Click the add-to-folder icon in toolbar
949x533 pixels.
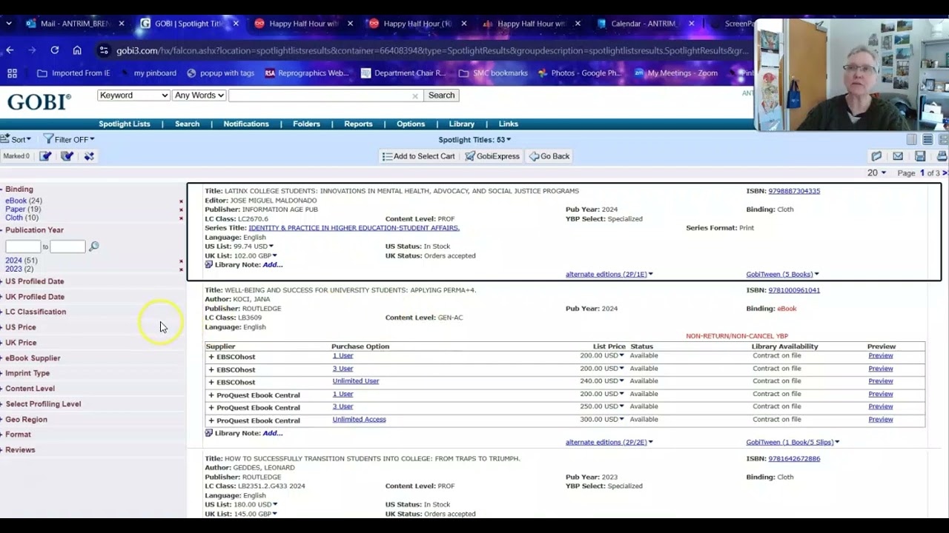[x=876, y=156]
